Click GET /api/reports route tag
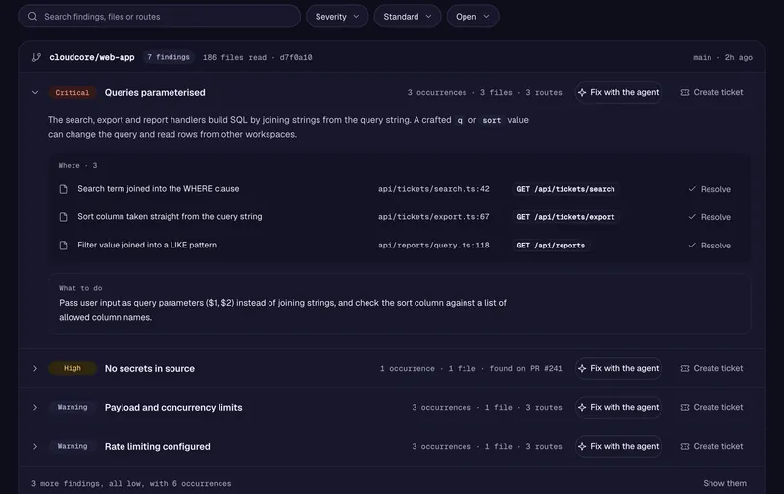 [x=551, y=246]
